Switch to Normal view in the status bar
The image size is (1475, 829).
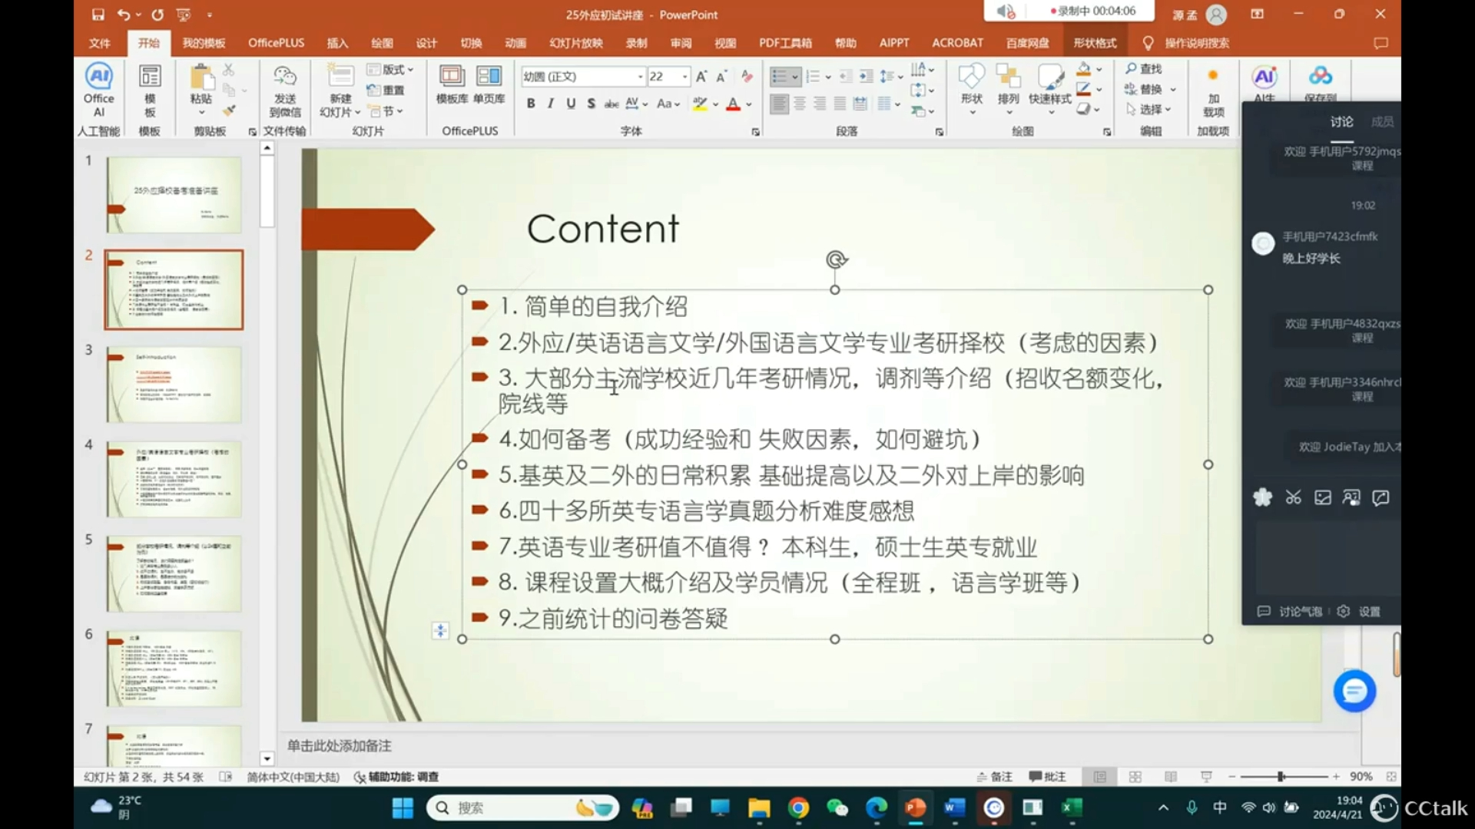click(x=1099, y=777)
